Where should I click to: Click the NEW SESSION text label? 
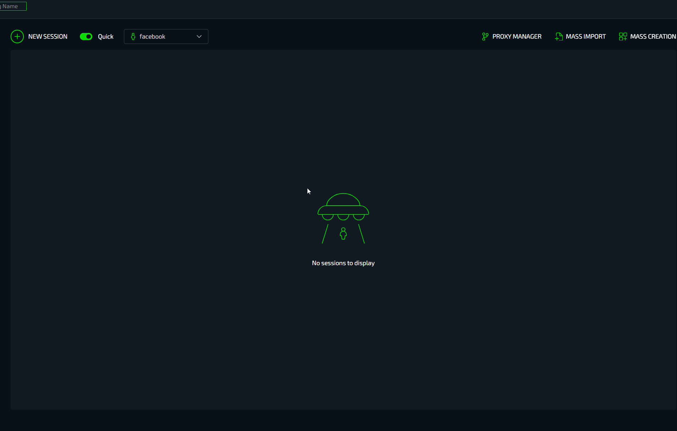pyautogui.click(x=48, y=37)
